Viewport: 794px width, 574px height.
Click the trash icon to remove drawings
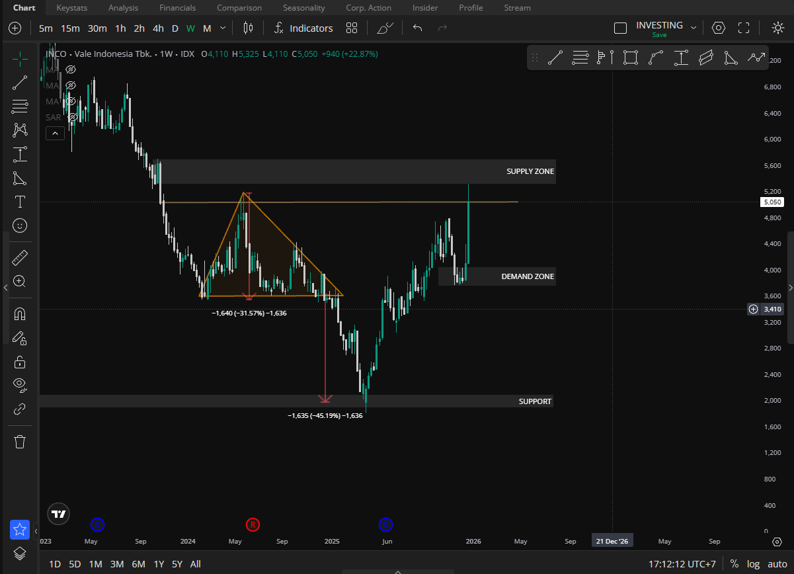coord(20,441)
